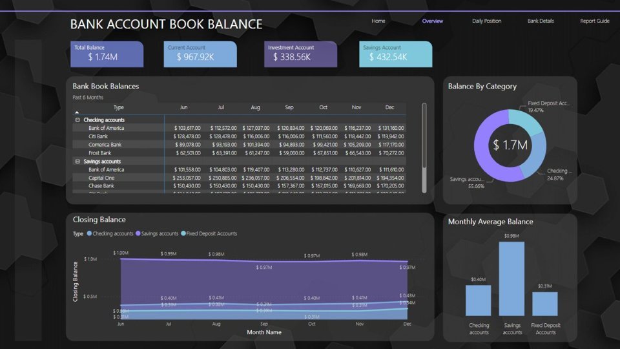Click the $ 117,170.00 cell
This screenshot has width=620, height=349.
click(391, 145)
